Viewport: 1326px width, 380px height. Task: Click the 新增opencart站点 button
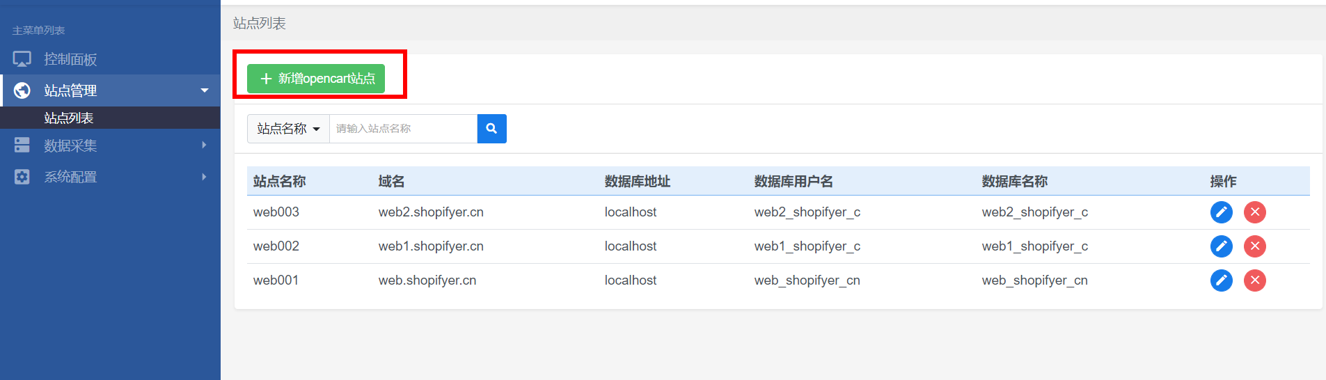[x=316, y=79]
